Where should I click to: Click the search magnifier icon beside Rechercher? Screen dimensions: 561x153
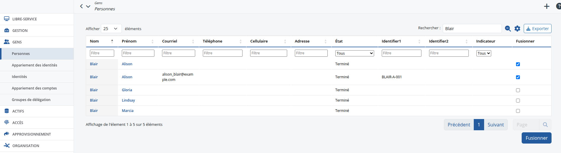508,28
